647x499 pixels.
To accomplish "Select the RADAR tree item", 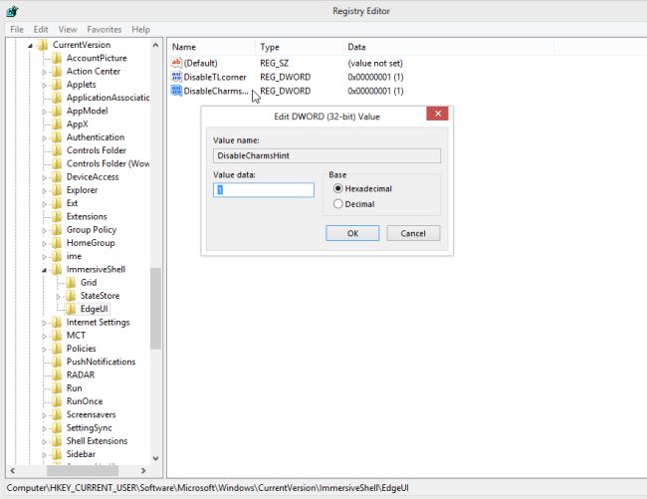I will click(x=81, y=374).
